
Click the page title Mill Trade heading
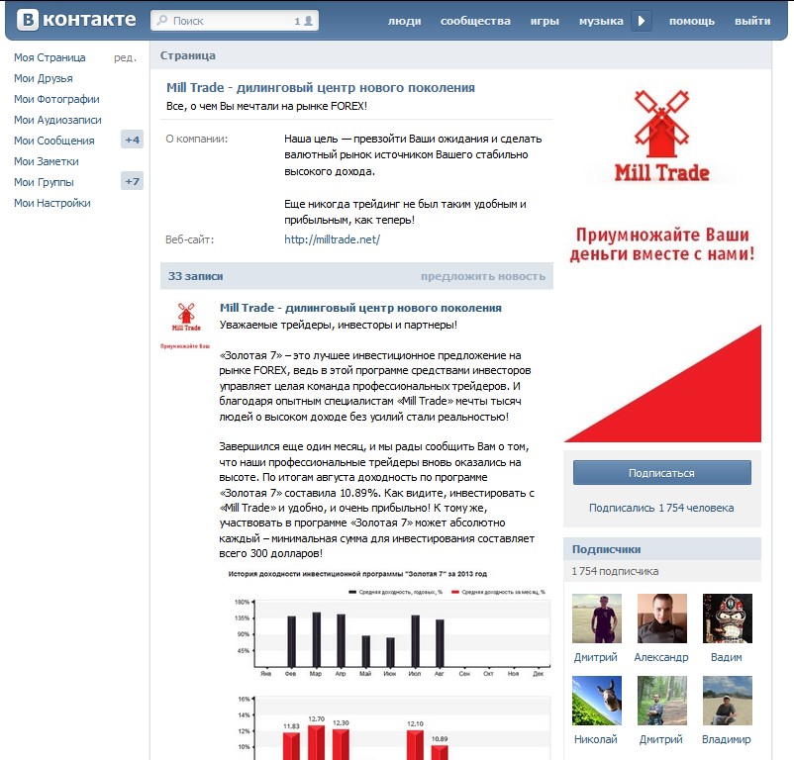(321, 87)
